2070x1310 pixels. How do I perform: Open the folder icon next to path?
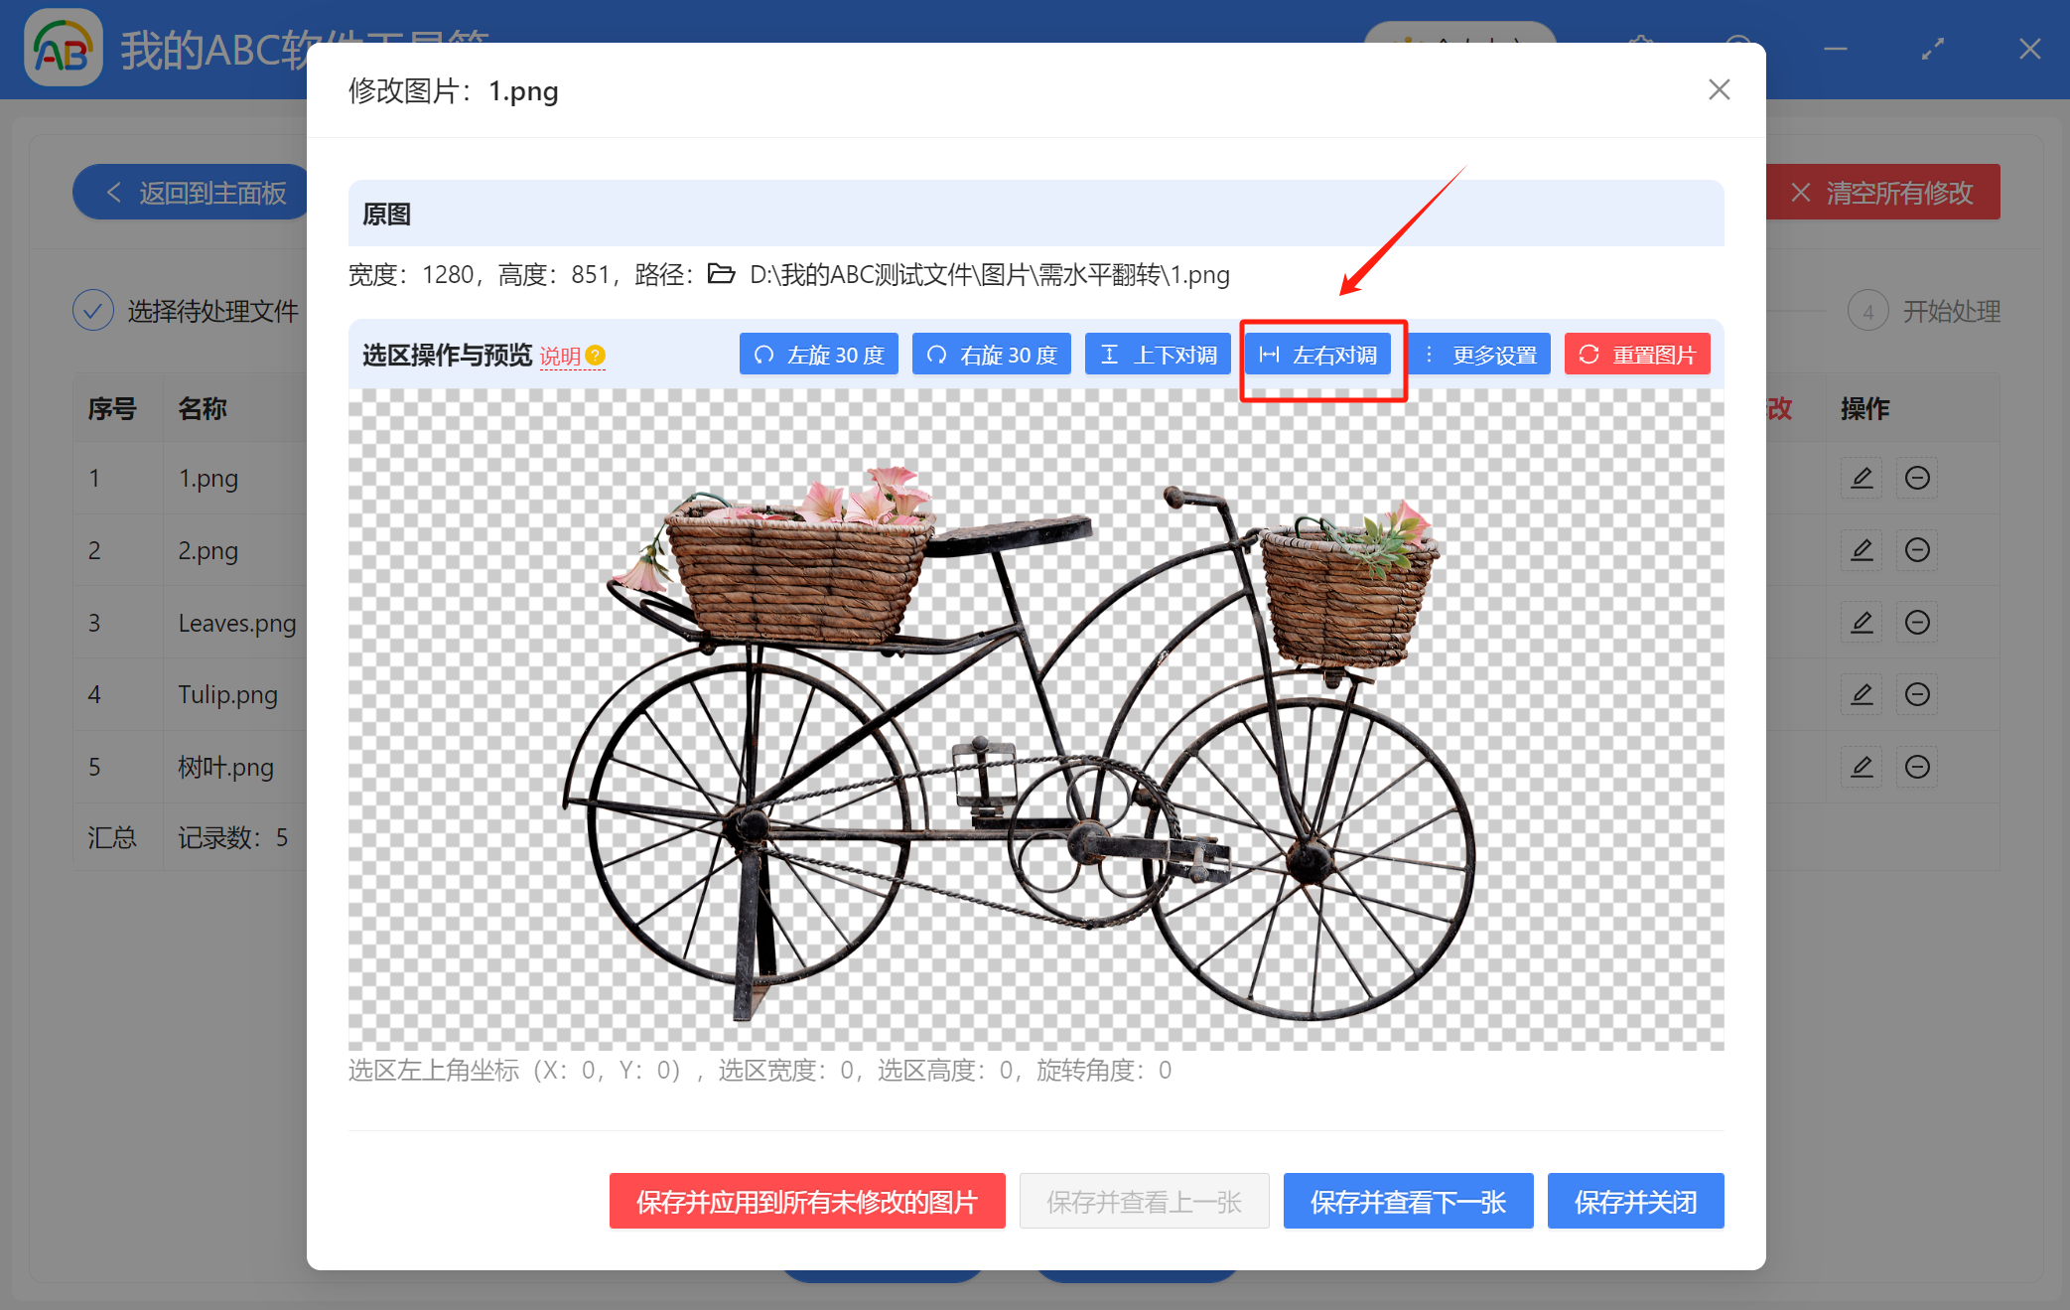point(721,274)
